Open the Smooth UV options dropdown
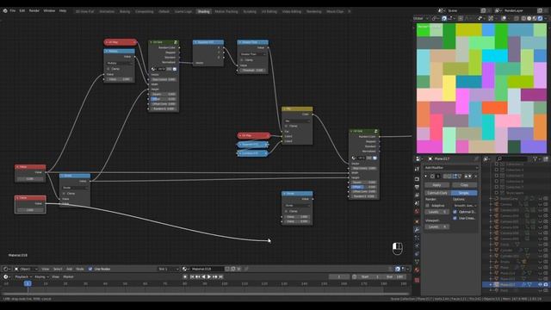This screenshot has width=551, height=310. click(x=465, y=205)
